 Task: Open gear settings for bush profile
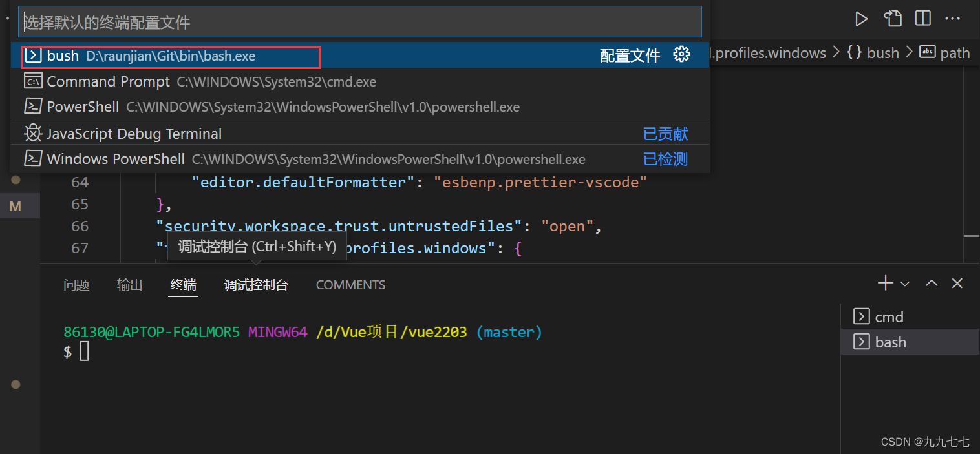tap(681, 55)
